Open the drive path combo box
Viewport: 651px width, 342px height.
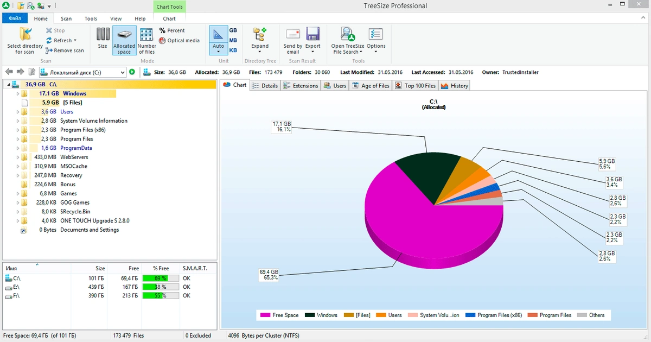point(83,72)
